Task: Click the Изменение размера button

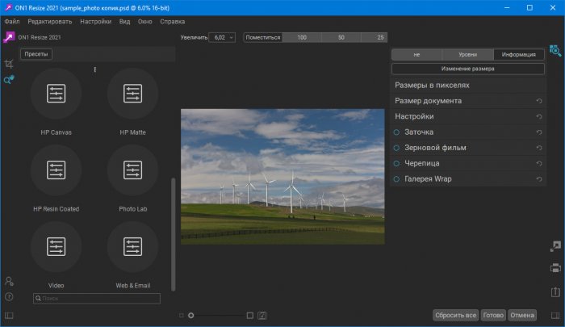Action: click(467, 69)
